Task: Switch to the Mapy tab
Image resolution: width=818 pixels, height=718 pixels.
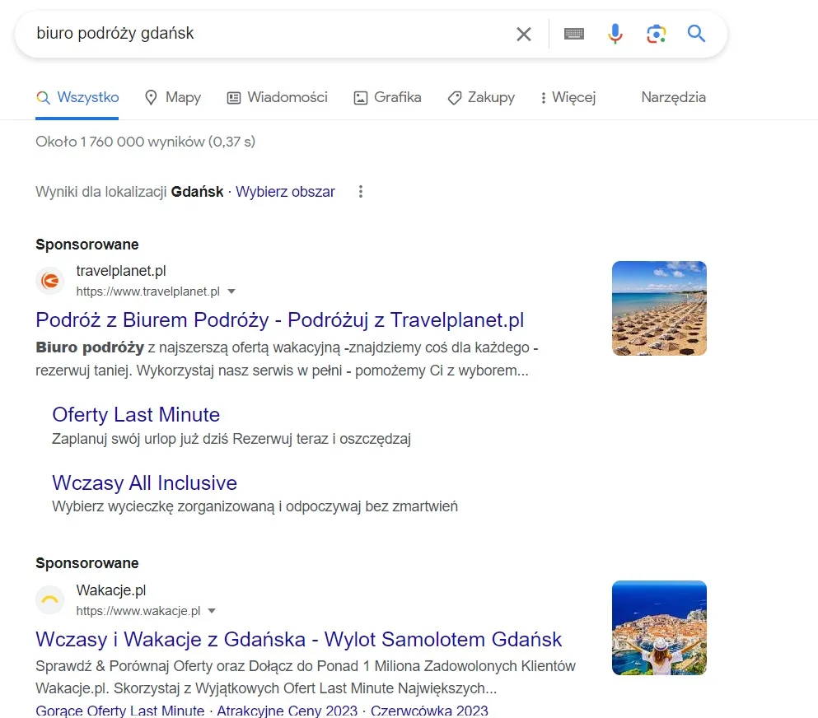Action: click(x=173, y=97)
